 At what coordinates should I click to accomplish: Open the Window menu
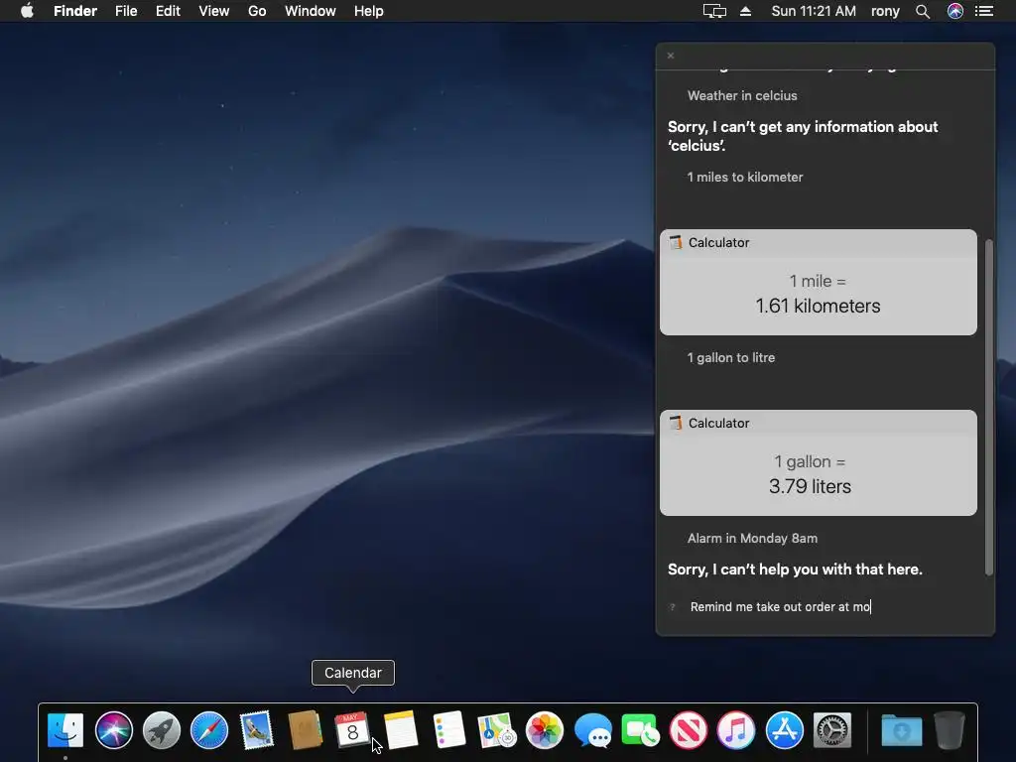(x=311, y=11)
